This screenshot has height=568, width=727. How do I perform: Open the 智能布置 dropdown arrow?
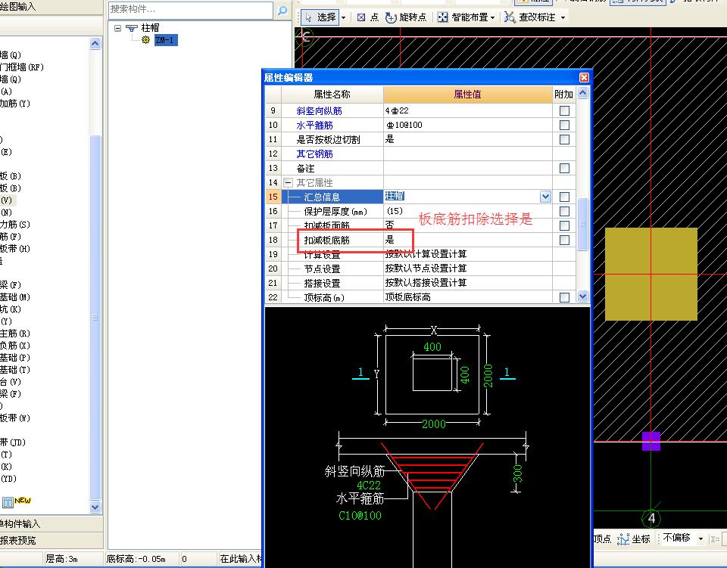click(492, 17)
